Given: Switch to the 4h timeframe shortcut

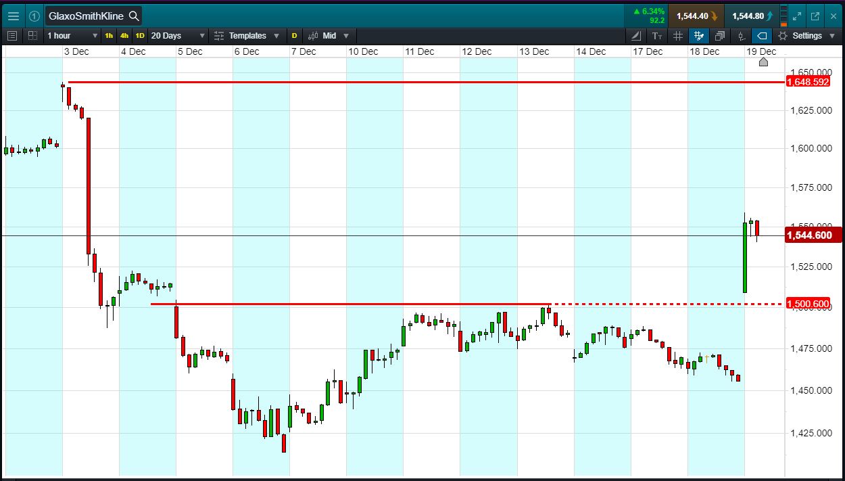Looking at the screenshot, I should [x=124, y=36].
